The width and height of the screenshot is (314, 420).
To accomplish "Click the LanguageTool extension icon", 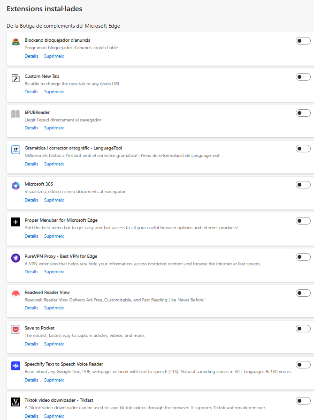I will (16, 150).
